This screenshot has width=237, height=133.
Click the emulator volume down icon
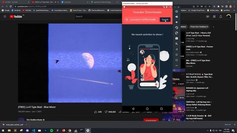(x=177, y=22)
